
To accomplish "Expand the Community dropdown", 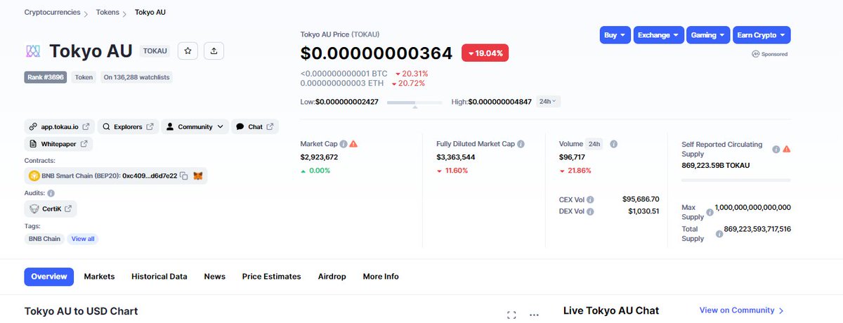I will coord(195,127).
